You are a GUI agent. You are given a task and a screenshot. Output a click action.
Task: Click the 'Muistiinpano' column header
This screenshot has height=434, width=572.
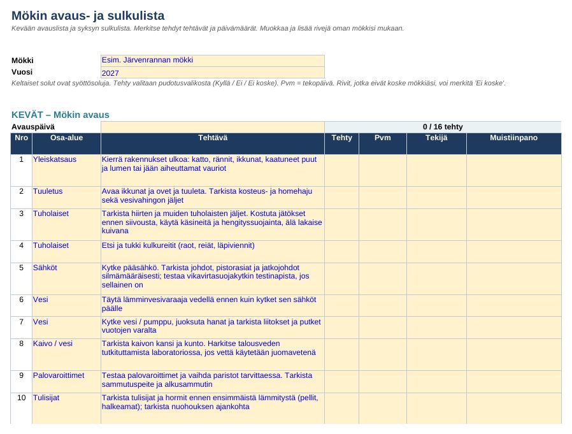(x=513, y=143)
